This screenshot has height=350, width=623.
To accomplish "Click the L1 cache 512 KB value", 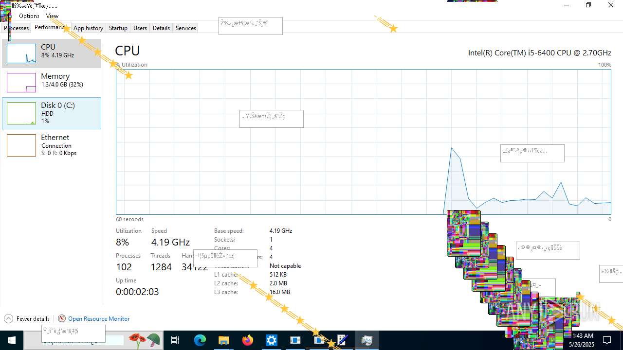I will [x=278, y=275].
